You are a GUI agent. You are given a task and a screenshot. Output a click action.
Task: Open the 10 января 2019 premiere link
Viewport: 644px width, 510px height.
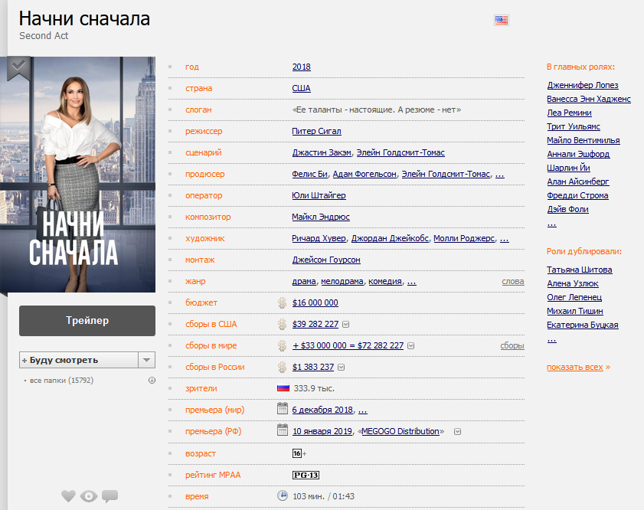point(322,431)
